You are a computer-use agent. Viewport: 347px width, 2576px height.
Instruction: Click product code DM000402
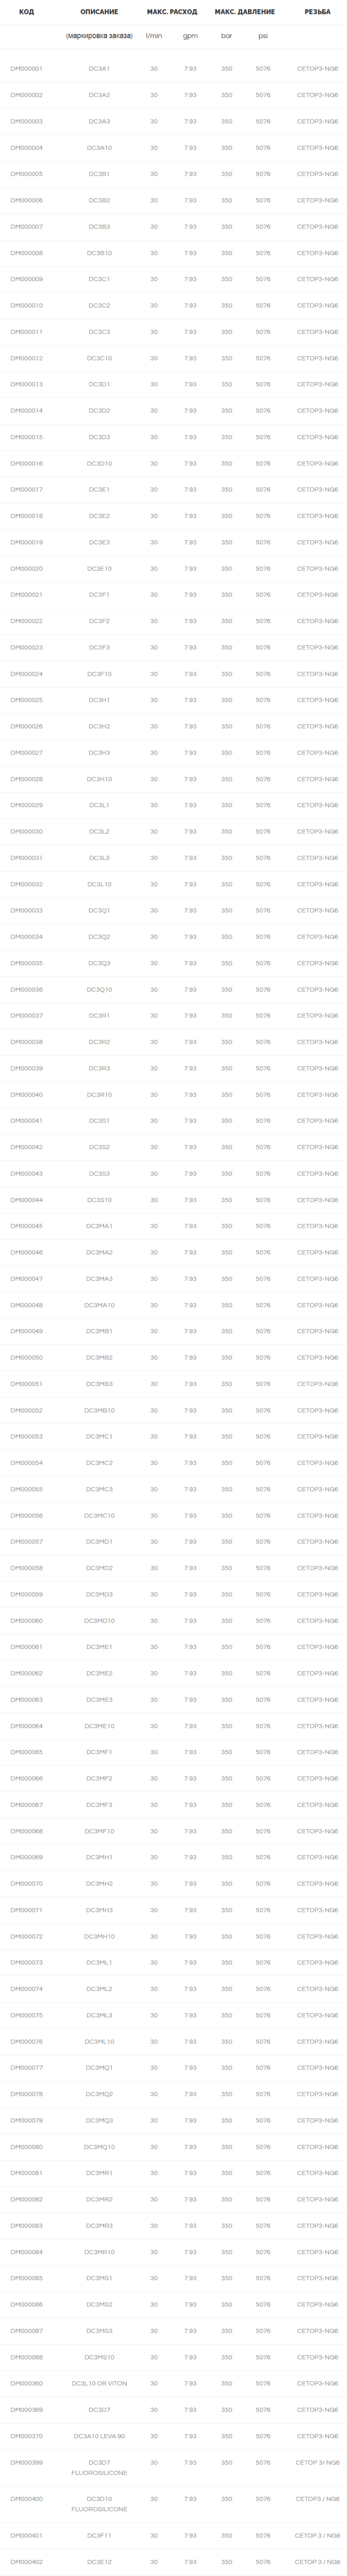click(26, 2563)
